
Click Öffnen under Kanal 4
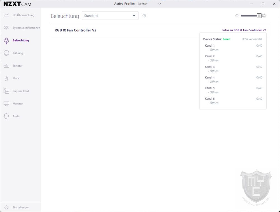click(214, 82)
